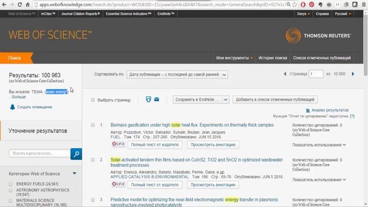The image size is (368, 207).
Task: Open APPLIED CATALYSIS B-ENVIRONMENTAL journal link
Action: pos(149,177)
